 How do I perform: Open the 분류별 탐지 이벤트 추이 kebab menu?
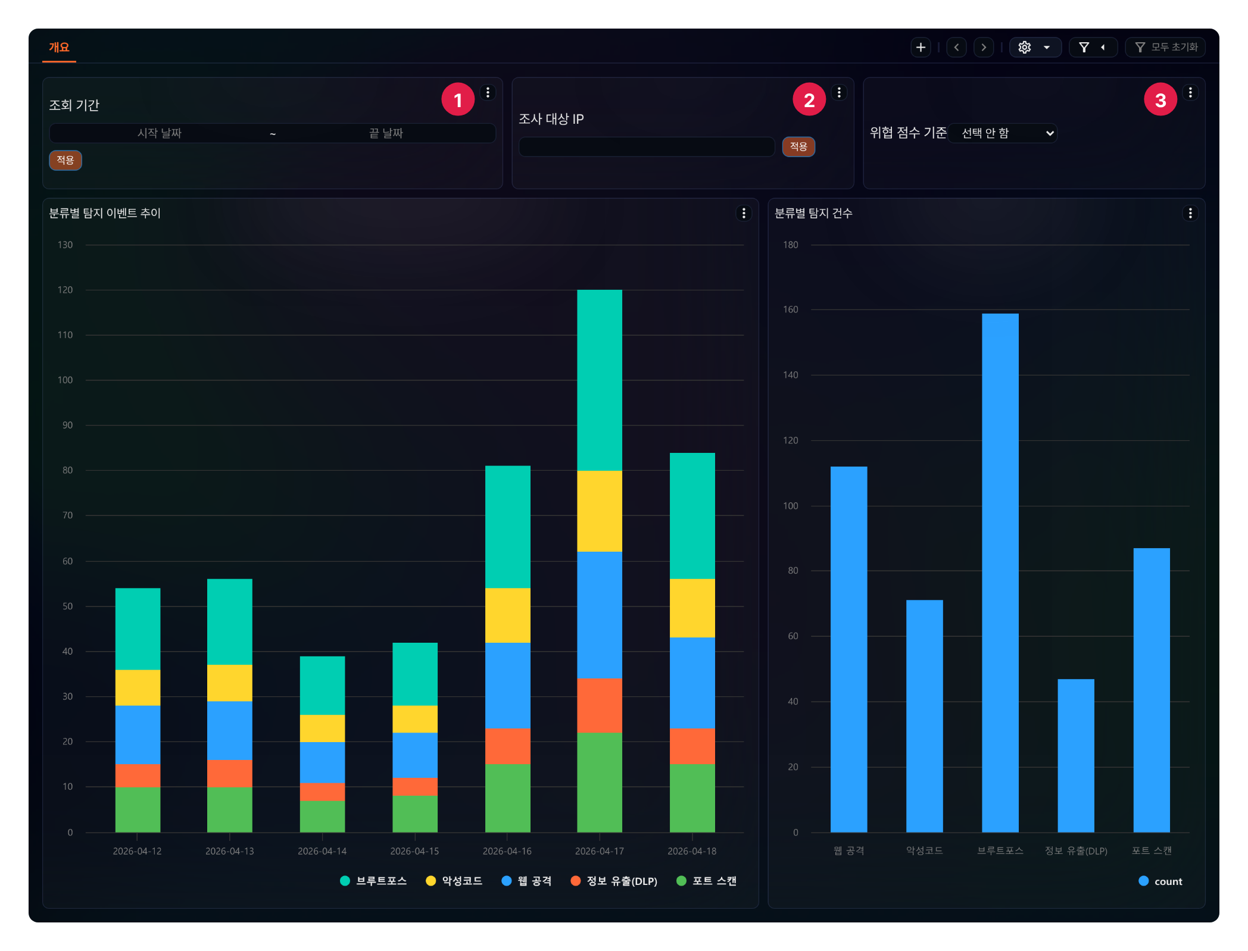click(x=744, y=213)
